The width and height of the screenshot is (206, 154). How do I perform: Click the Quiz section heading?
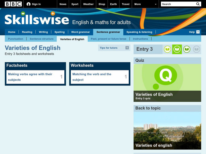(140, 60)
